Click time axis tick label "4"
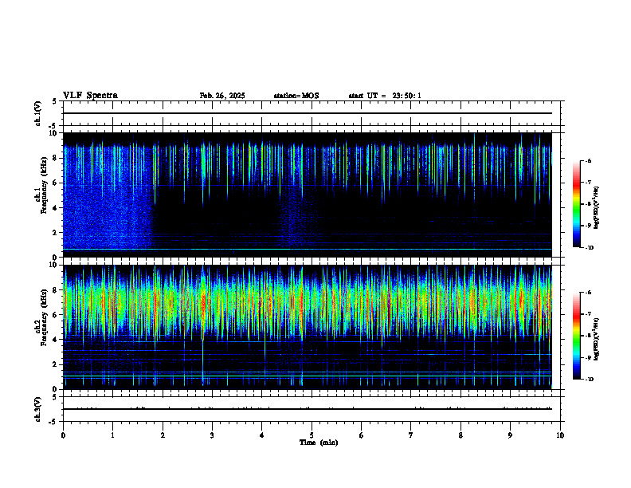Screen dimensions: 631x488 262,435
